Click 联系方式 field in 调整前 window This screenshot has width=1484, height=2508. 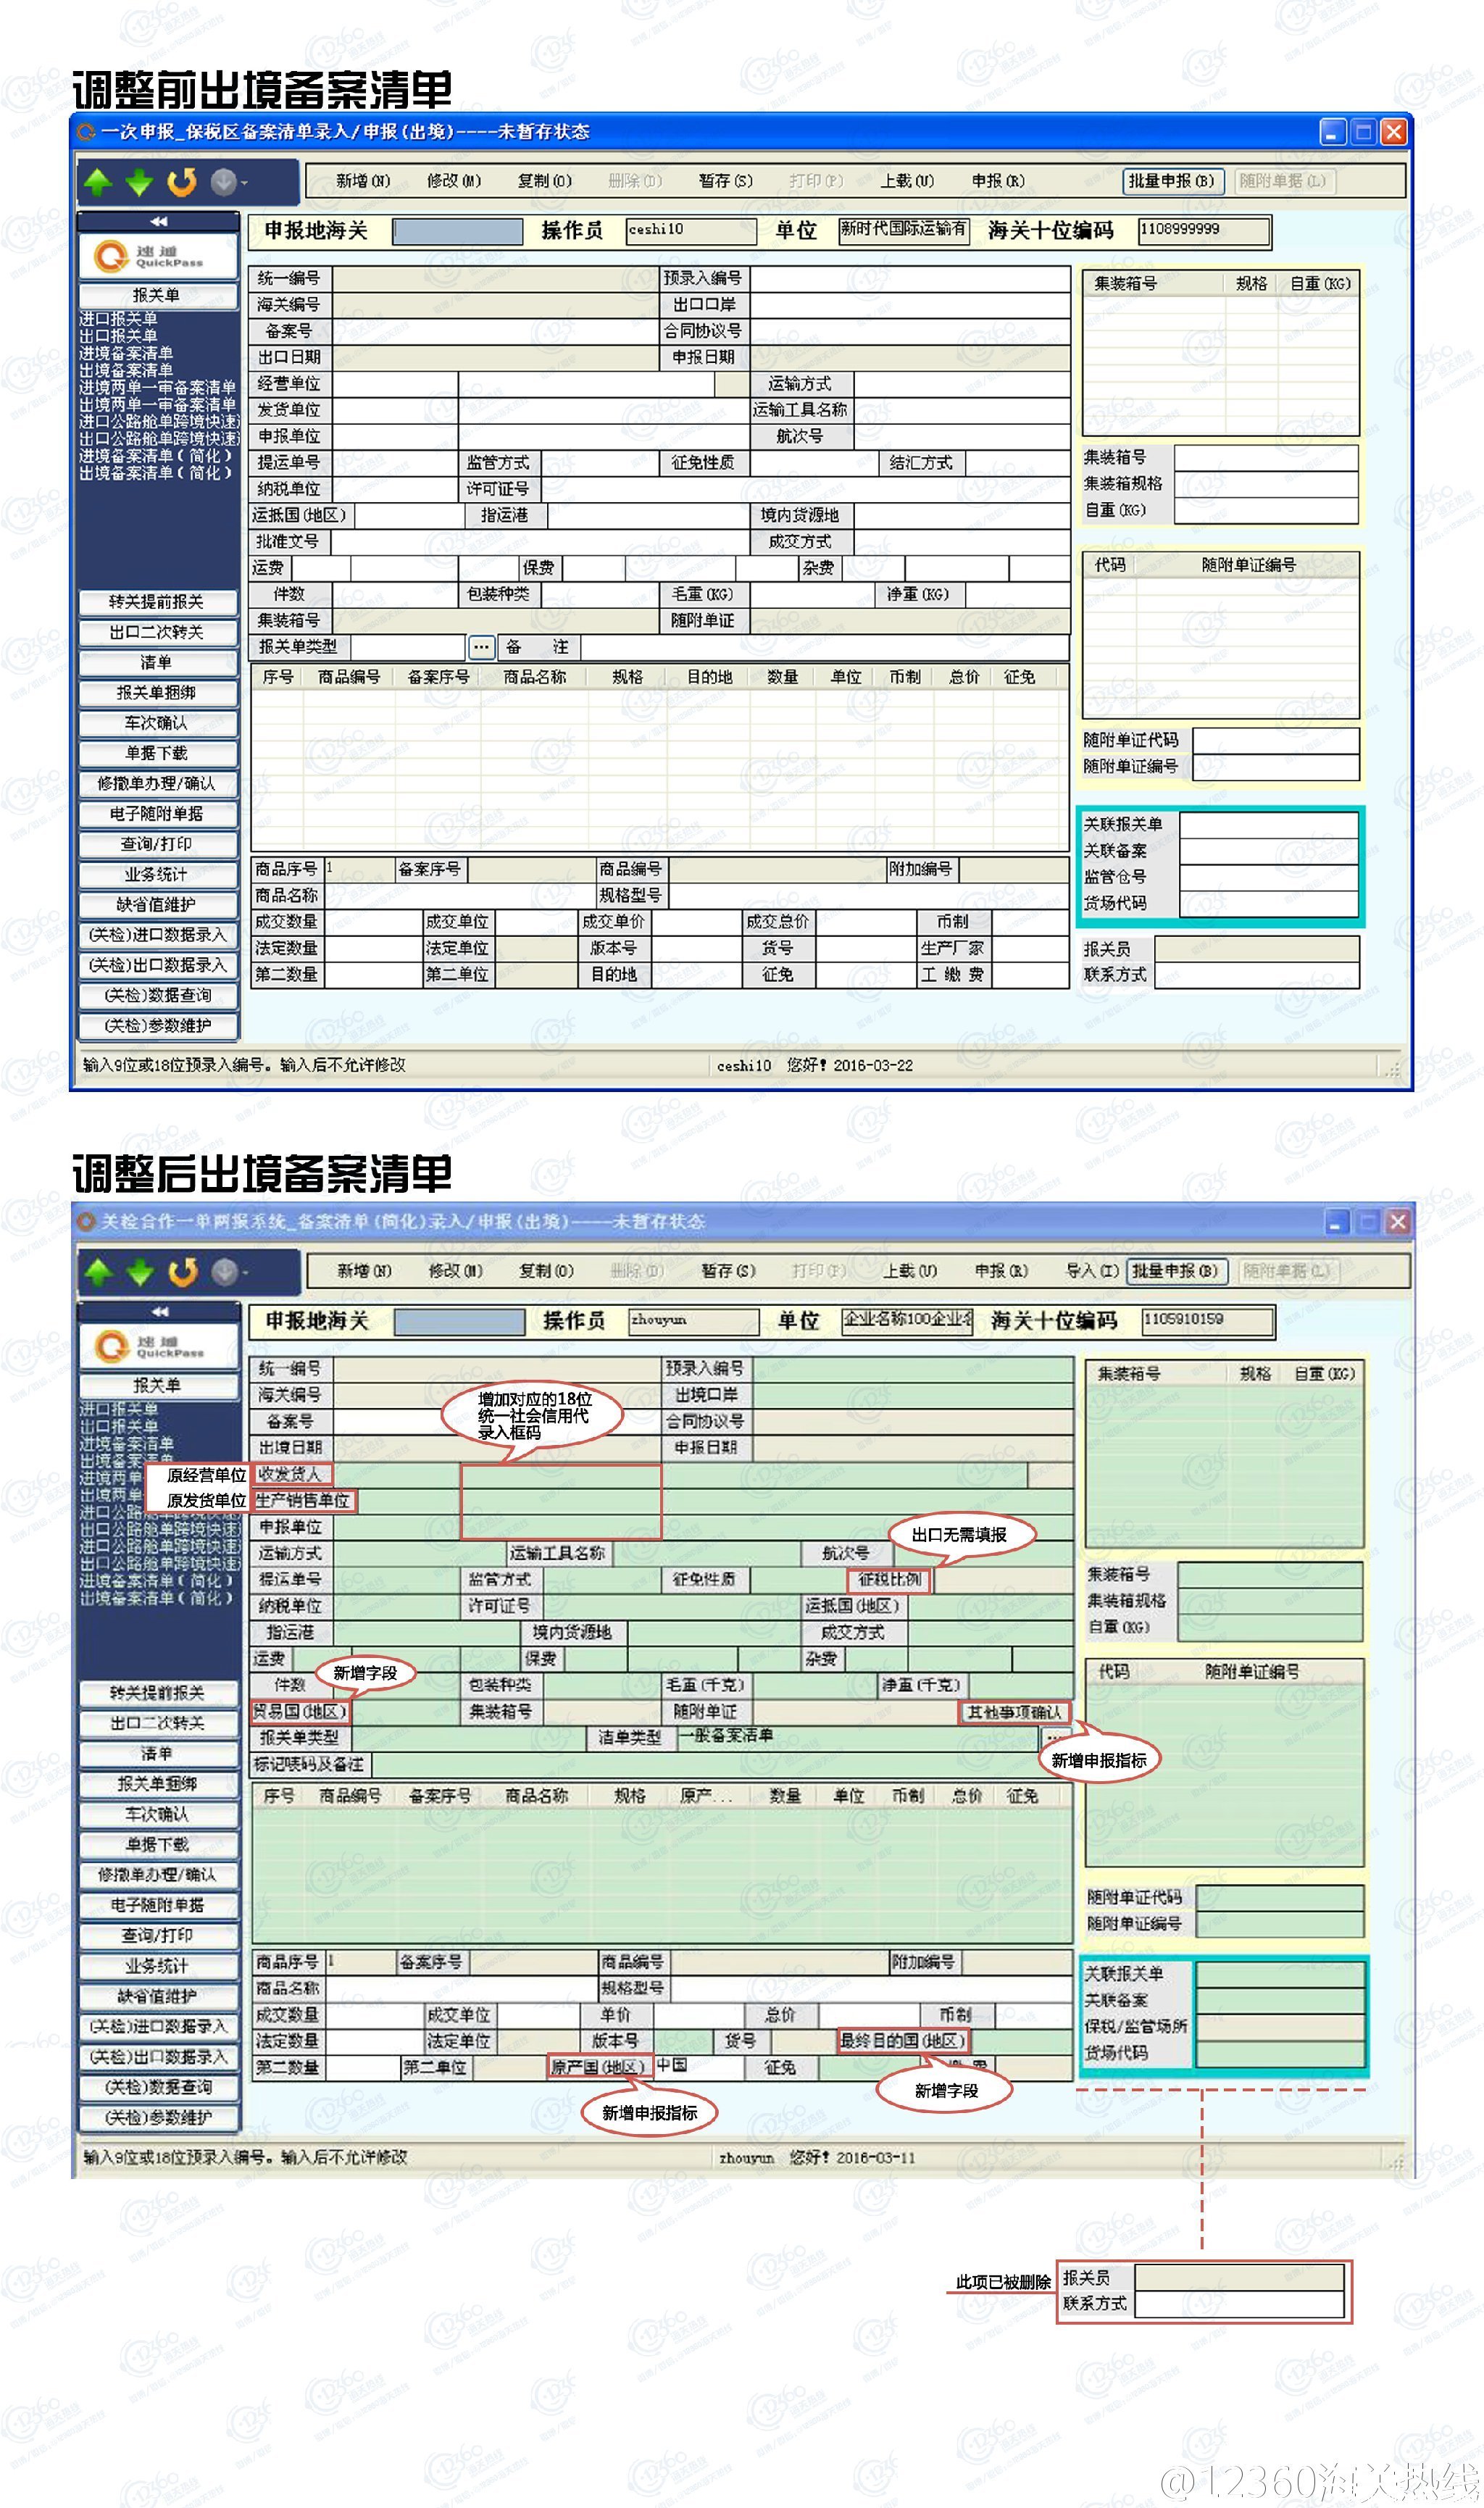point(1257,975)
